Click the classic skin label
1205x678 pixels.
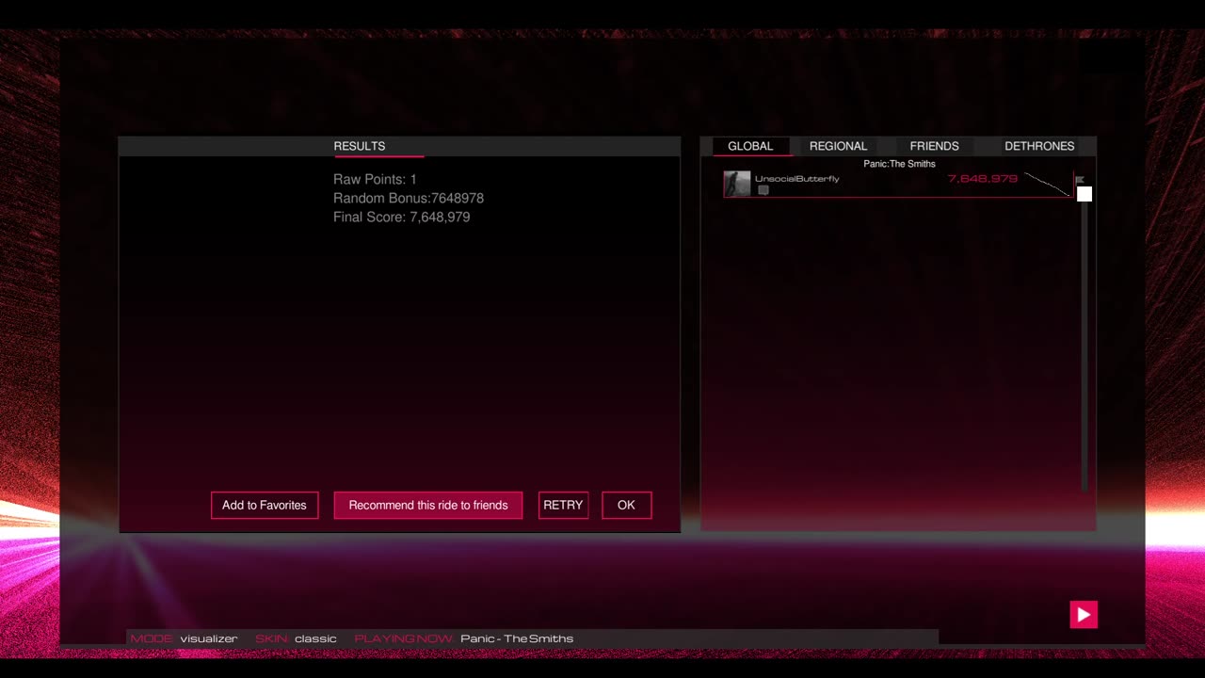click(315, 638)
